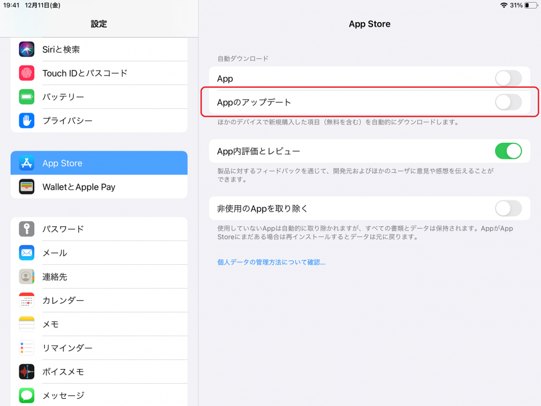Tap the Voice Memos waveform icon

[26, 372]
